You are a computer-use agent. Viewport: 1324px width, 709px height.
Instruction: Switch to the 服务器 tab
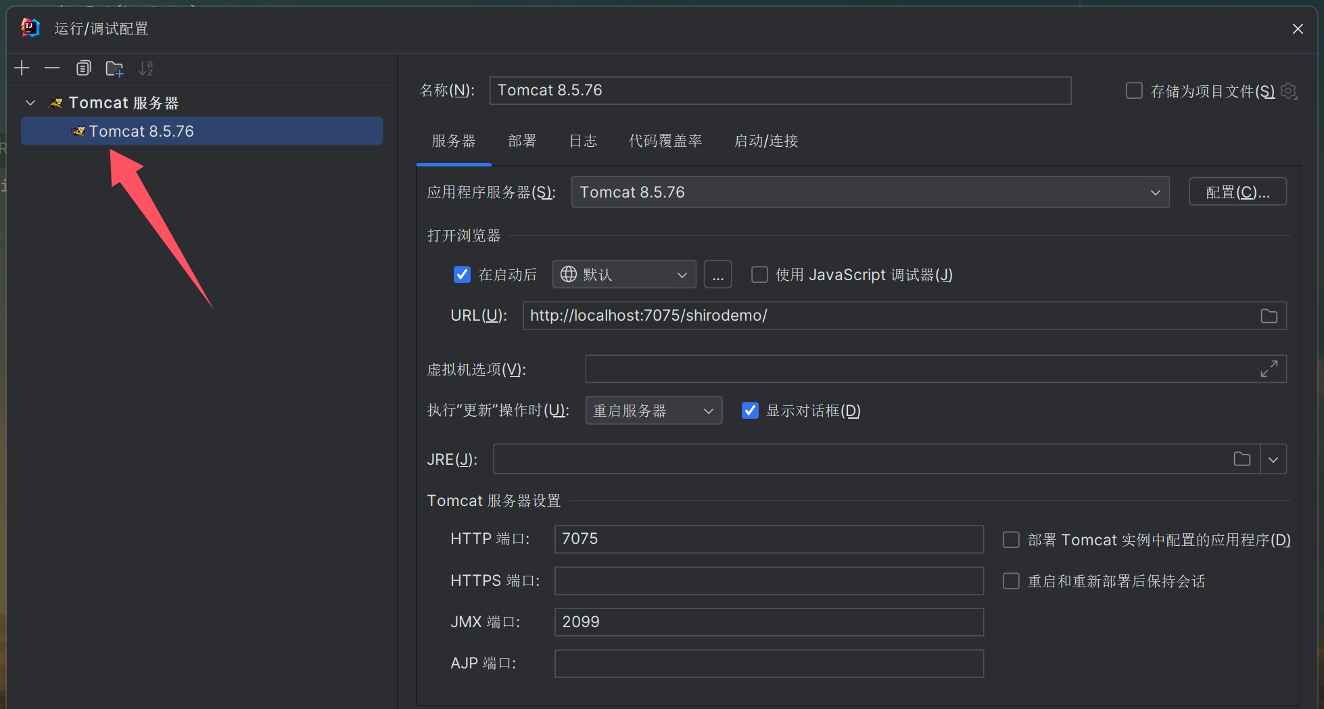coord(454,141)
